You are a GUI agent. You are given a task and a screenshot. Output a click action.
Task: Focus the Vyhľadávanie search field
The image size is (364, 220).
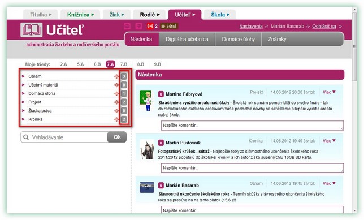[64, 137]
